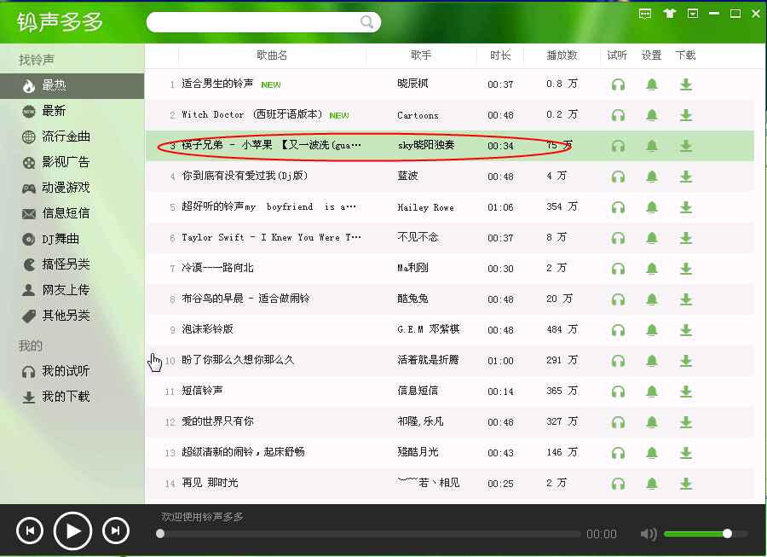Download the Hailey Rowe ringtone
Image resolution: width=767 pixels, height=557 pixels.
point(686,207)
